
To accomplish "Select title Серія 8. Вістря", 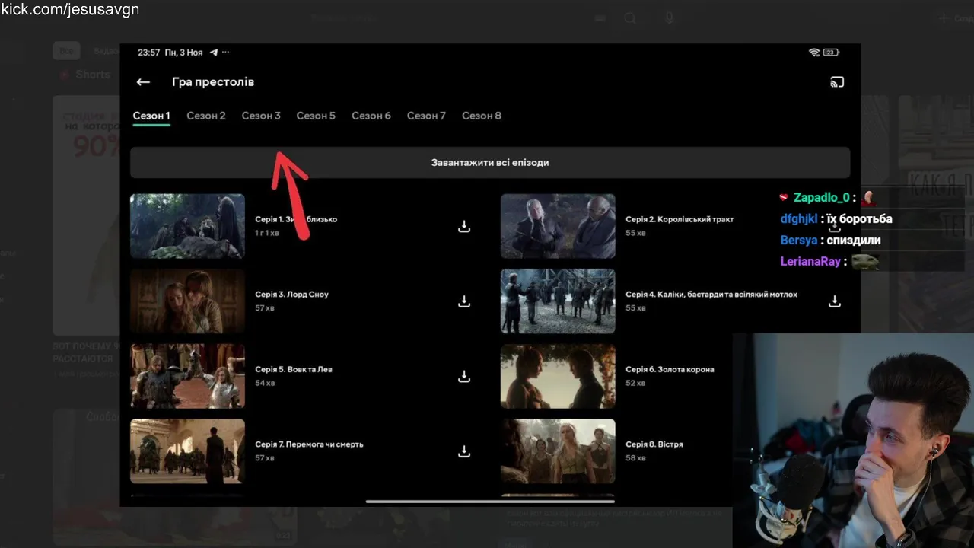I will coord(654,444).
